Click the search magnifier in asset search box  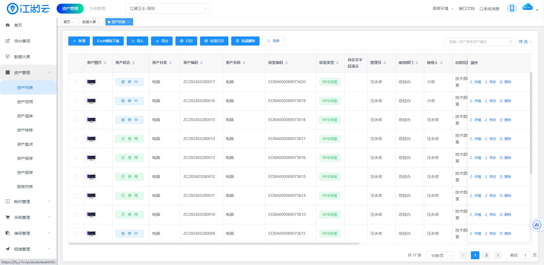(x=510, y=42)
